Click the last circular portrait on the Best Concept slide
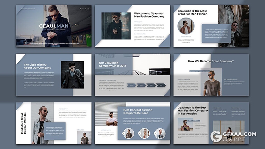The width and height of the screenshot is (265, 149). [x=160, y=134]
